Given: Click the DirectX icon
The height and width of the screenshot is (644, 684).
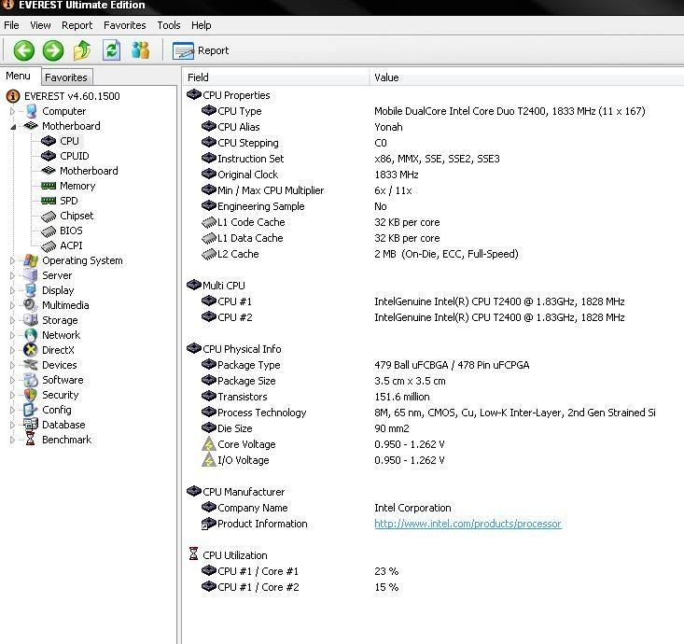Looking at the screenshot, I should coord(31,350).
